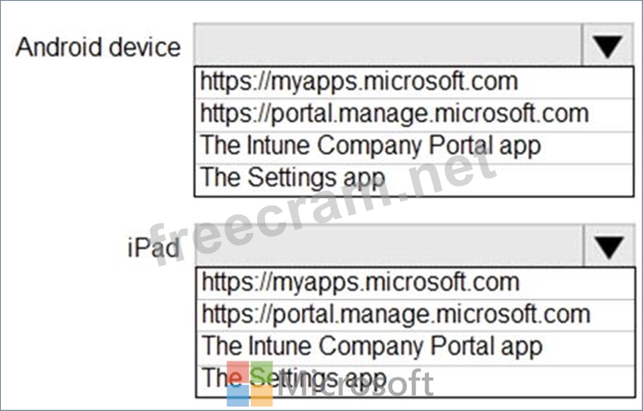Click the yellow square of Microsoft logo

coord(262,396)
